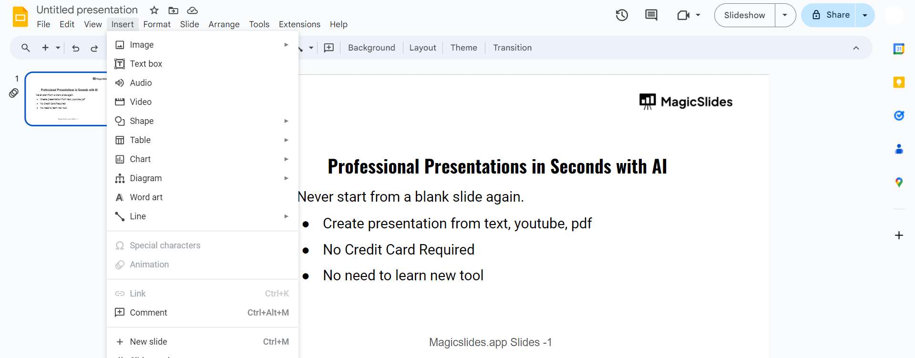Open the Edit menu
This screenshot has height=358, width=915.
67,24
